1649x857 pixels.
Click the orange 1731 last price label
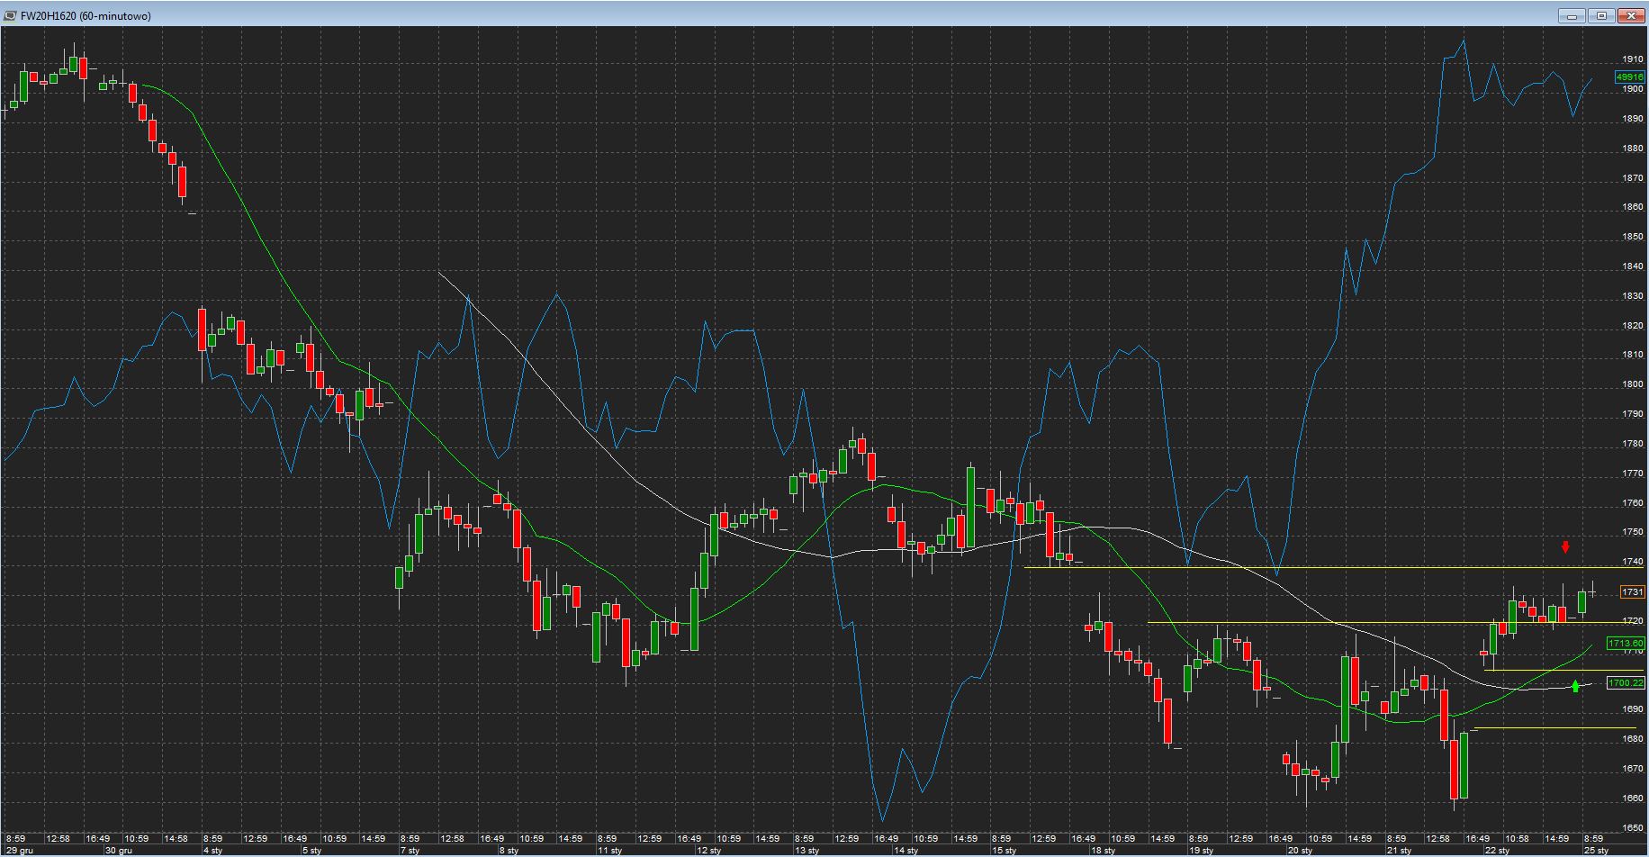tap(1632, 592)
